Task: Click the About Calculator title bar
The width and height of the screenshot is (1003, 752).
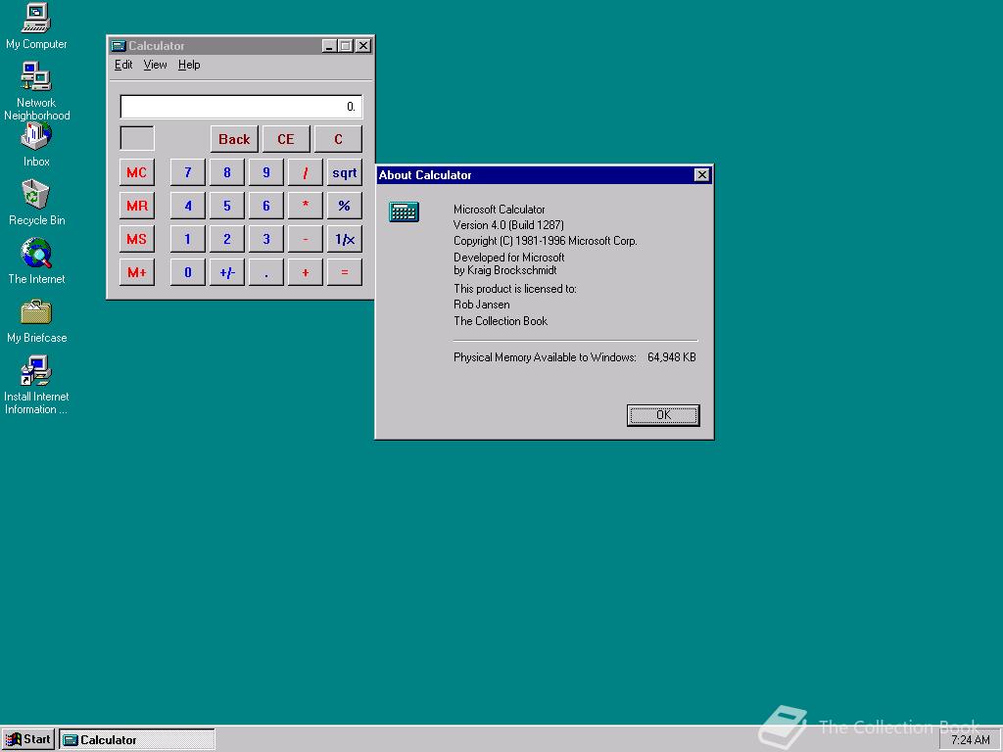Action: coord(544,175)
